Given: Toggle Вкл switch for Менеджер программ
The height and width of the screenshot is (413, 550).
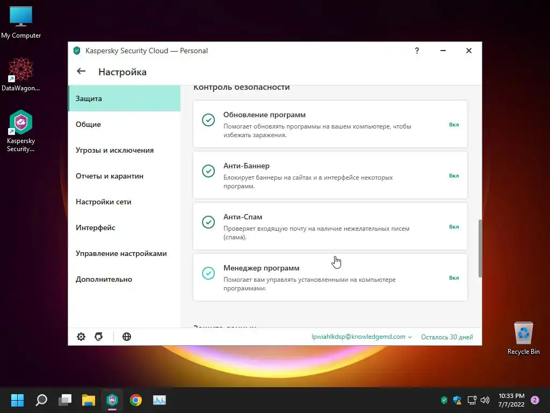Looking at the screenshot, I should (x=453, y=277).
